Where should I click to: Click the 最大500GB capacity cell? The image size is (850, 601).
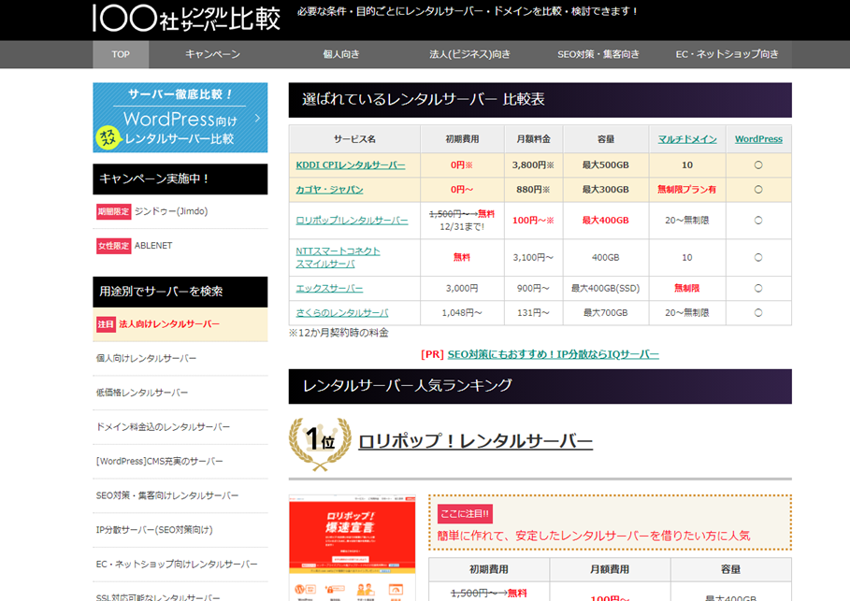coord(606,165)
